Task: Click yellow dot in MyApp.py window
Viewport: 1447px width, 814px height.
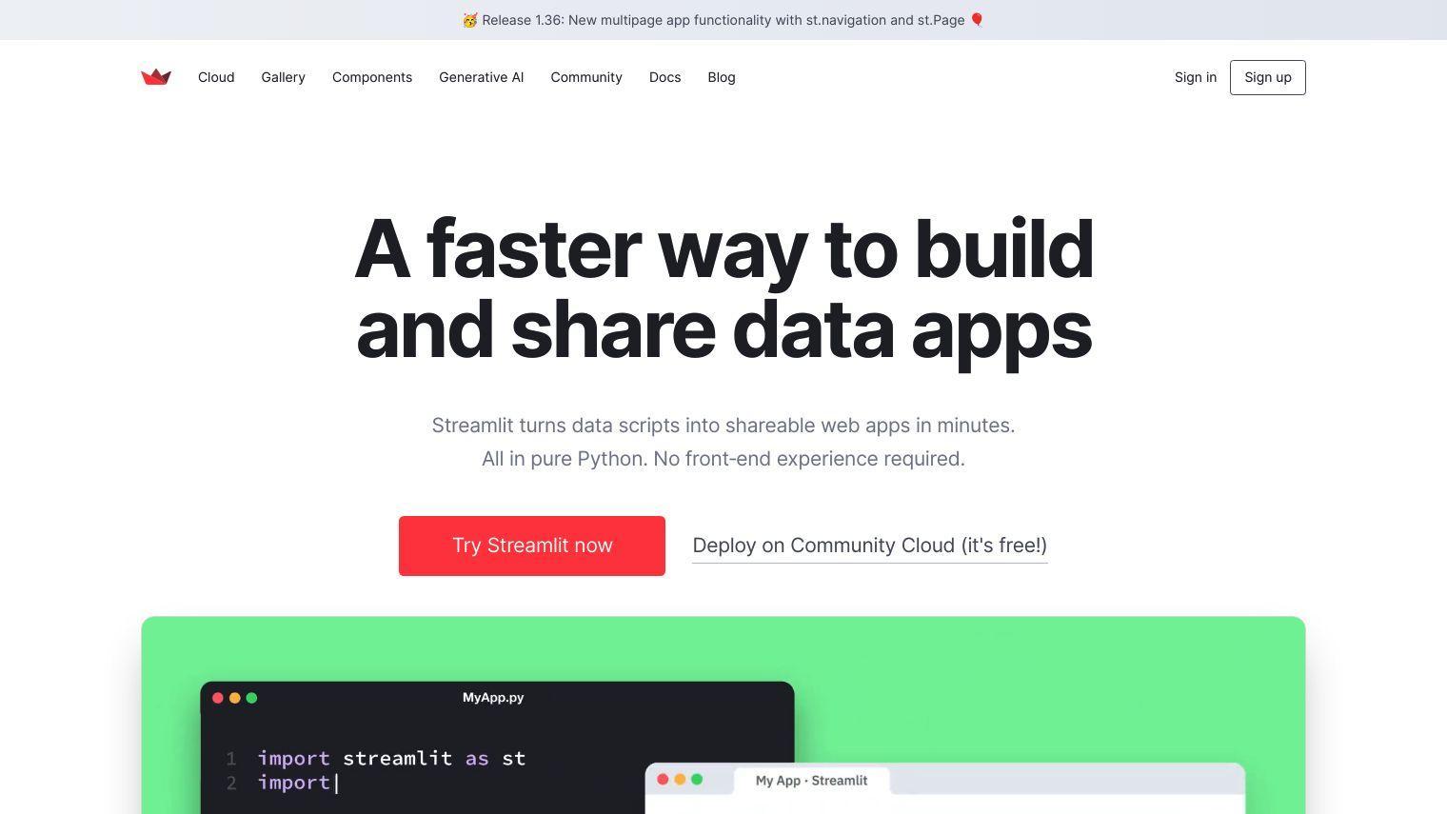Action: point(235,698)
